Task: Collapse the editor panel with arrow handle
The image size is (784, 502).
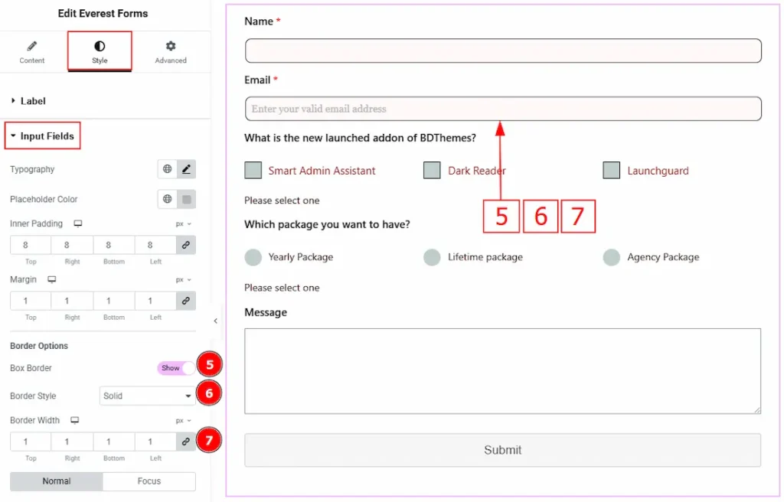Action: click(x=215, y=321)
